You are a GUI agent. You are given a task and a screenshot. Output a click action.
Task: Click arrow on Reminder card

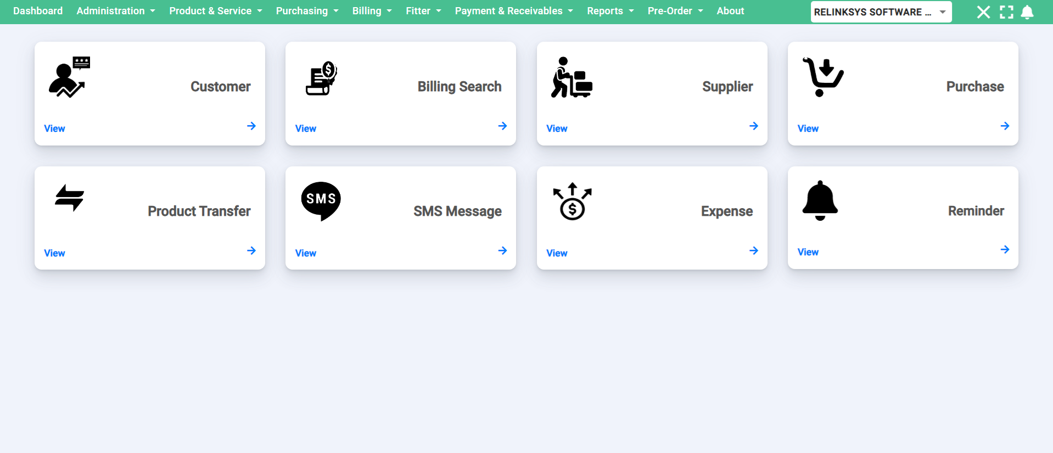click(x=1005, y=249)
